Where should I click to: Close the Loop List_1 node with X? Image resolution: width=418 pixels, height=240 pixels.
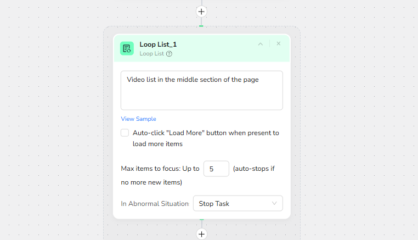click(278, 43)
